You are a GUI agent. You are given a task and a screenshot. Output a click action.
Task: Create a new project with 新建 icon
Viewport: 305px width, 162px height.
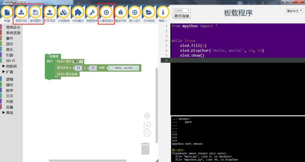(7, 12)
